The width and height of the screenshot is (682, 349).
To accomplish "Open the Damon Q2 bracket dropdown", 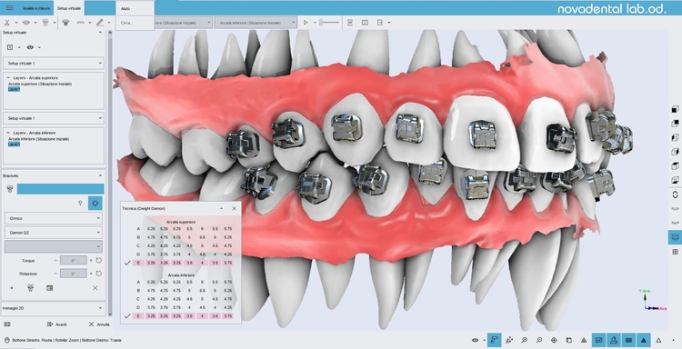I will coord(54,233).
